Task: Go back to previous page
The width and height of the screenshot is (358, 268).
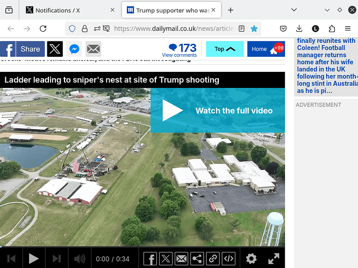Action: click(11, 28)
